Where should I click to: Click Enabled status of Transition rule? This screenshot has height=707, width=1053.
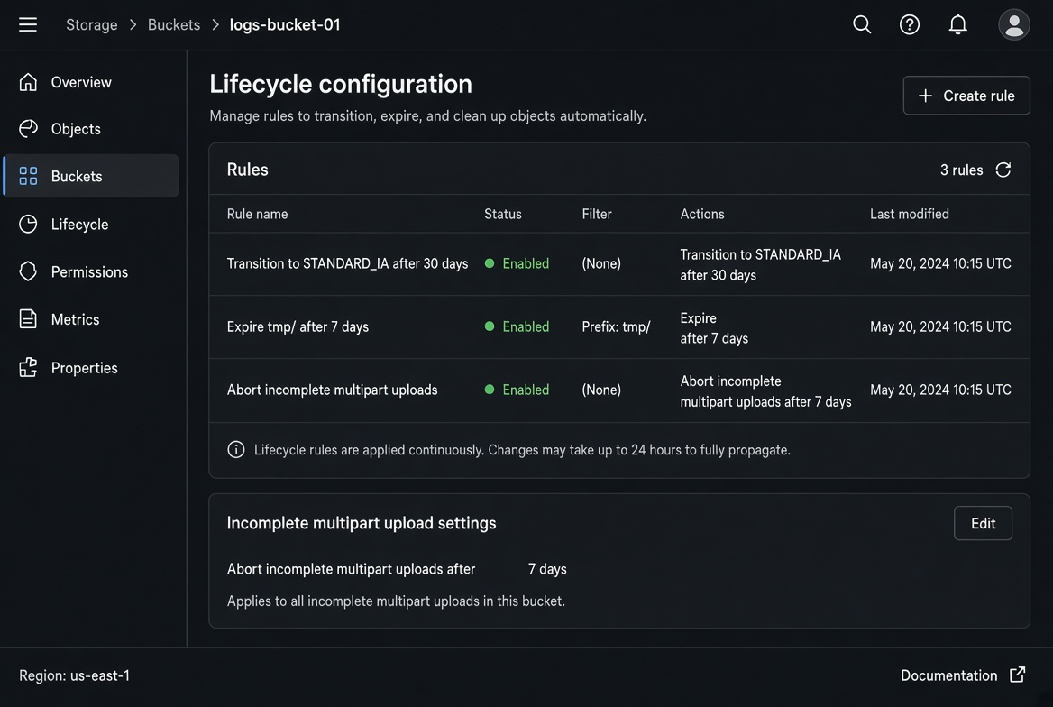517,263
